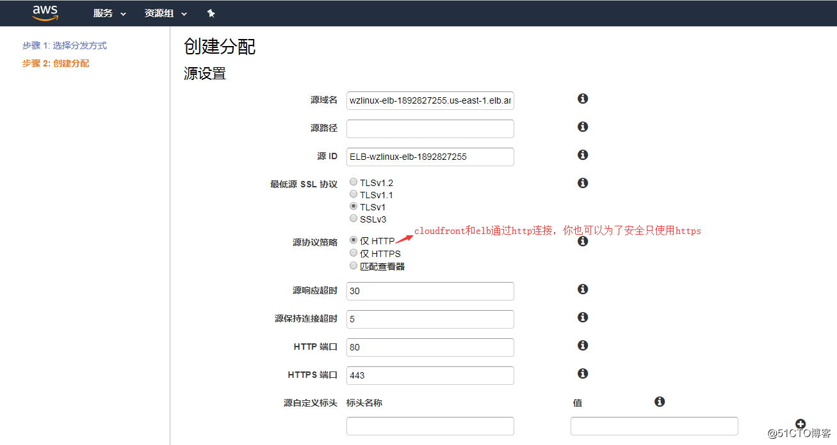This screenshot has width=837, height=445.
Task: Click the plus icon to add header
Action: click(x=800, y=423)
